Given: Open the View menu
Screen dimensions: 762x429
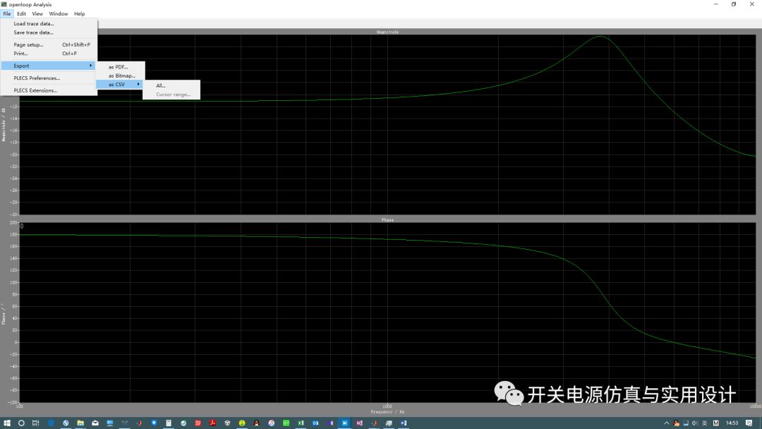Looking at the screenshot, I should [x=37, y=13].
